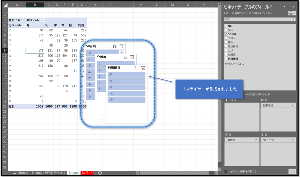The image size is (300, 177).
Task: Enable multi-select on the 利用曜日 slicer
Action: point(136,68)
